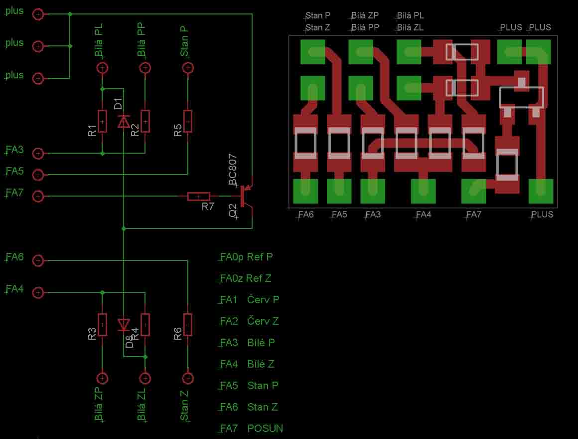Select resistor R6 above Stan Z

click(188, 325)
